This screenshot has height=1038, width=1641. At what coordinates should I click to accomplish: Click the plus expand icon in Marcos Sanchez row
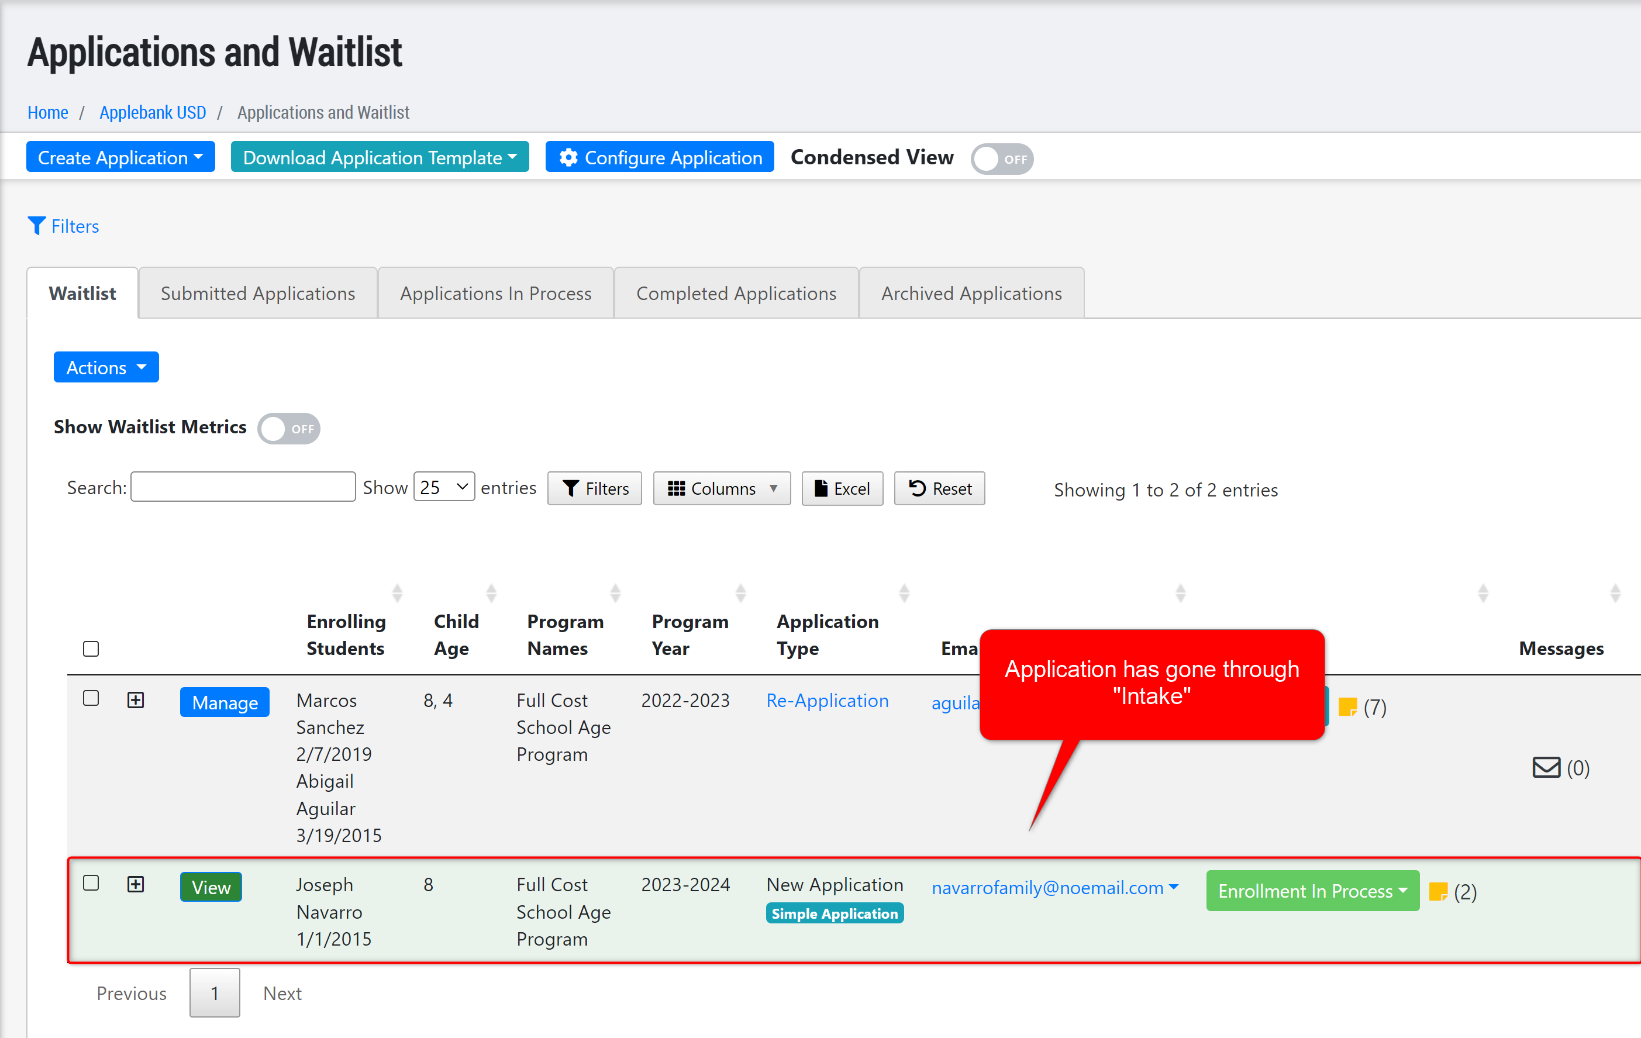[136, 700]
